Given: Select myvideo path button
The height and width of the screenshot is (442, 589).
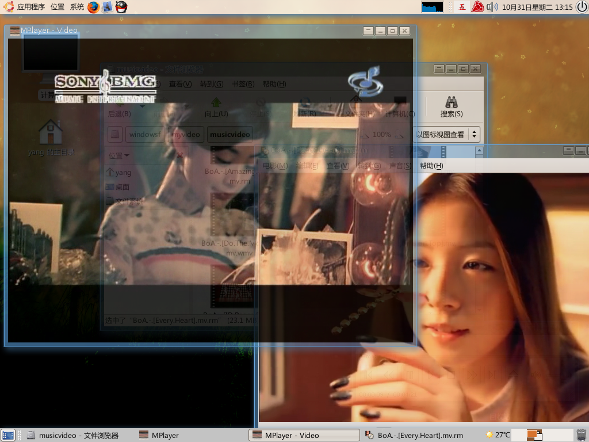Looking at the screenshot, I should (186, 135).
